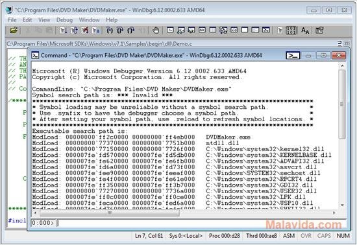Click the vertical scrollbar thumb in Command window
This screenshot has width=357, height=245.
point(342,104)
